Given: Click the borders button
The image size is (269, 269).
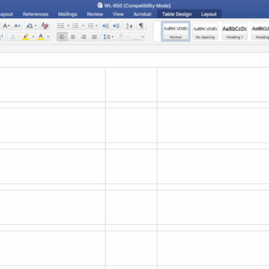Looking at the screenshot, I should [136, 37].
